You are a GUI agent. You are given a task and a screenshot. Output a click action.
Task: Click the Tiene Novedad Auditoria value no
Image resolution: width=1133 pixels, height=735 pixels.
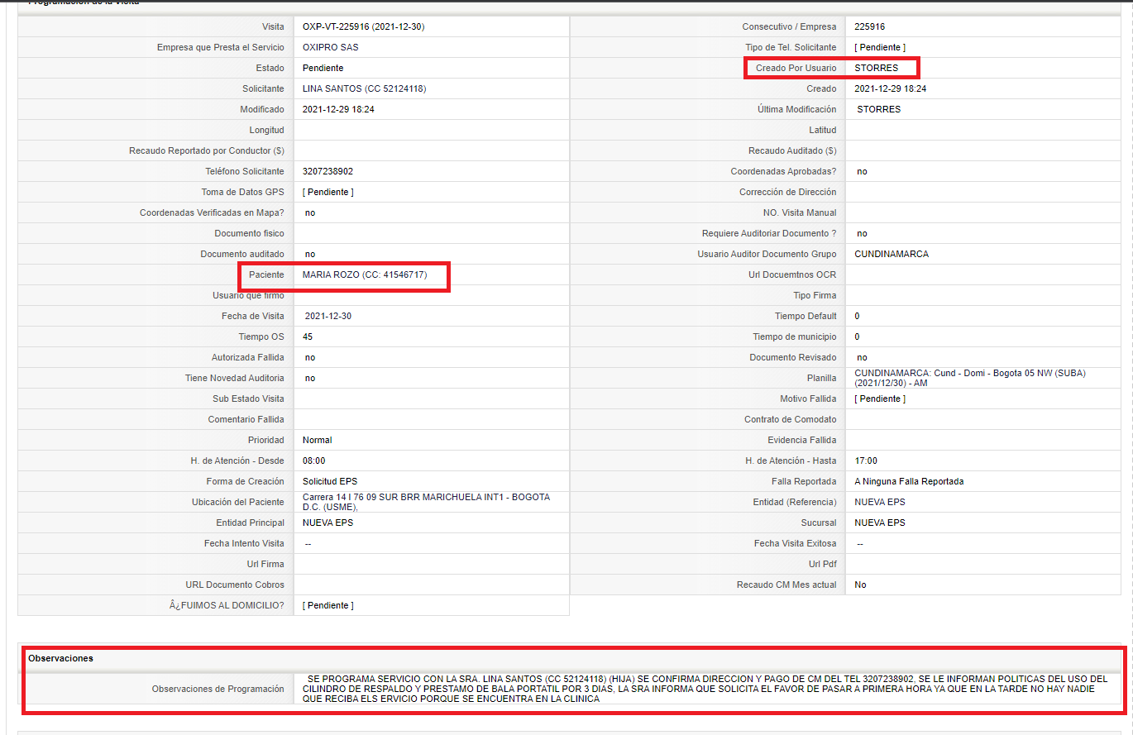pyautogui.click(x=310, y=378)
